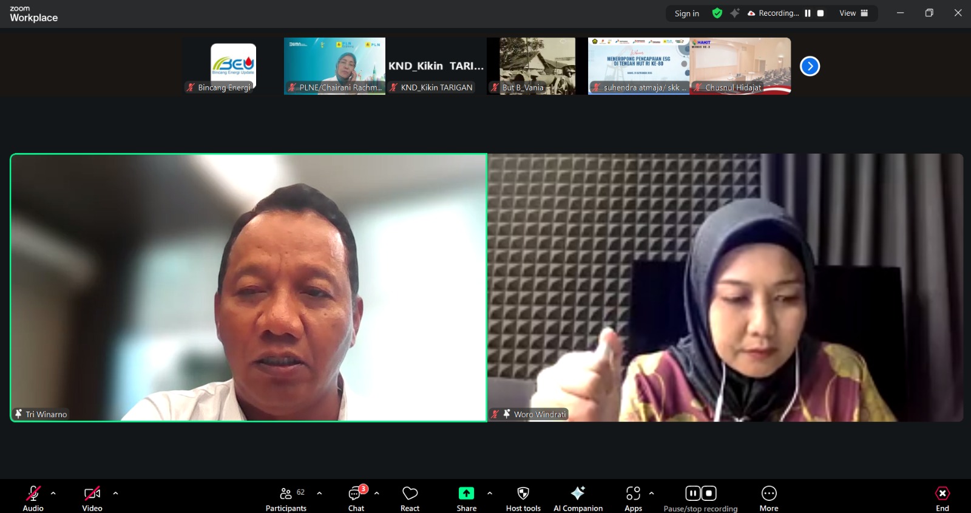This screenshot has height=513, width=971.
Task: Show next participants with arrow
Action: coord(810,66)
